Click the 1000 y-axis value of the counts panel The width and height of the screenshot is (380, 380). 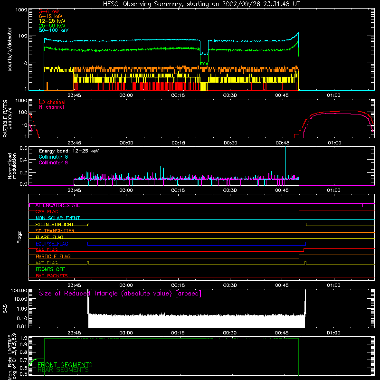pos(21,10)
